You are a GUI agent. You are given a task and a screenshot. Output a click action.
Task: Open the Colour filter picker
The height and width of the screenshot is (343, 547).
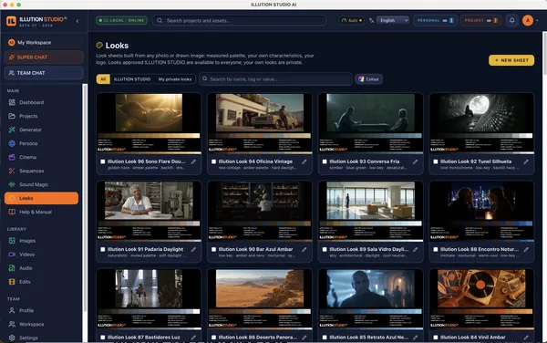tap(368, 79)
